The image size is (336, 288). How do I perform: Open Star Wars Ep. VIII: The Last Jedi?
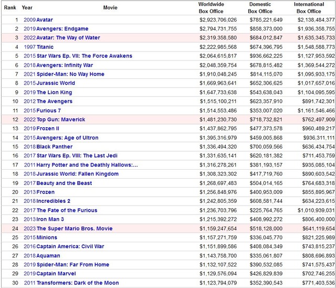(77, 156)
